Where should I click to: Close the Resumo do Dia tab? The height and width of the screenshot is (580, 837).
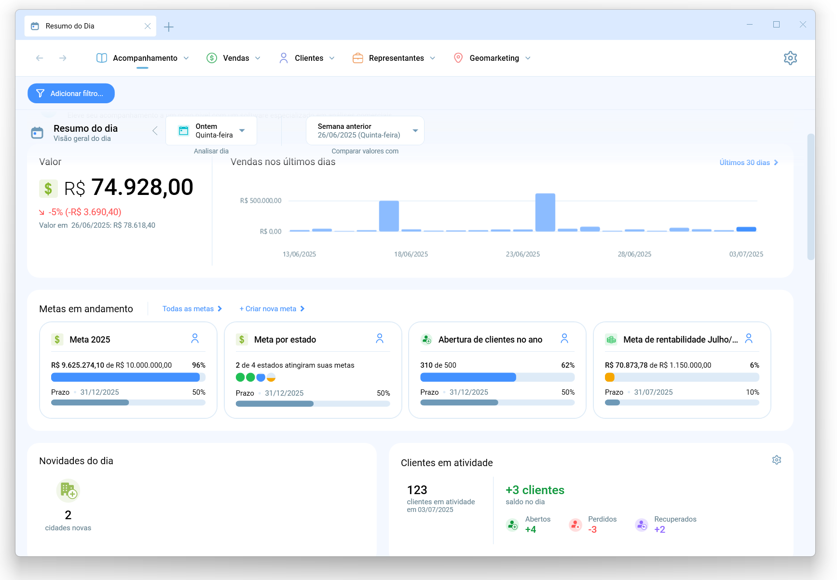148,26
